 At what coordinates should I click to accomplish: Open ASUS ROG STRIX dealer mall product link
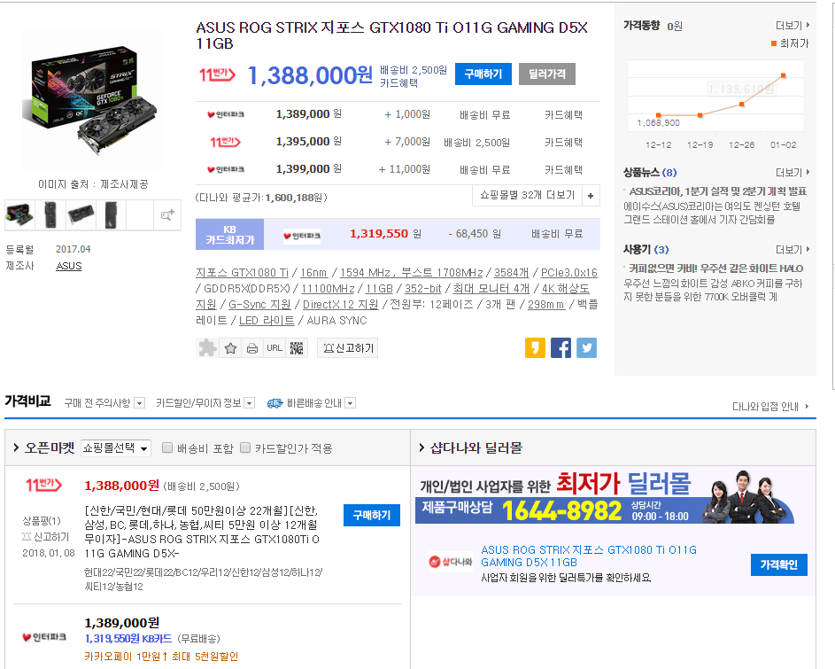coord(589,556)
